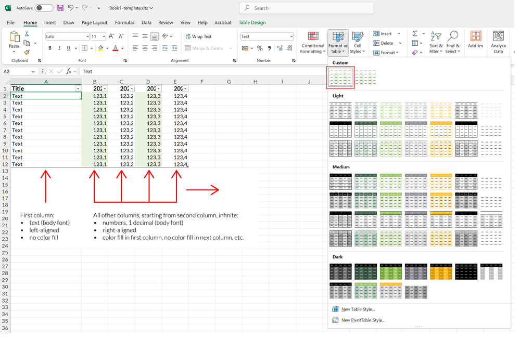Toggle Italic formatting
The image size is (520, 337).
(x=59, y=48)
